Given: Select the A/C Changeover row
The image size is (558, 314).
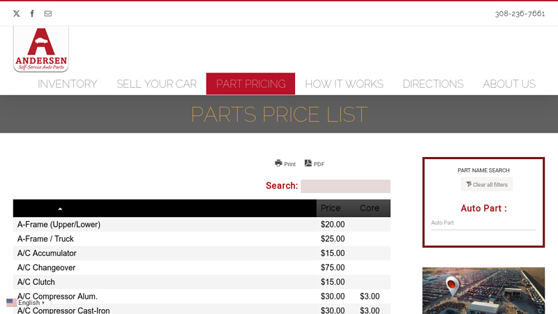Looking at the screenshot, I should 202,268.
